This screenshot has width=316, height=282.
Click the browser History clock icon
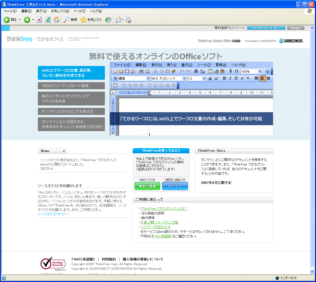pyautogui.click(x=108, y=19)
